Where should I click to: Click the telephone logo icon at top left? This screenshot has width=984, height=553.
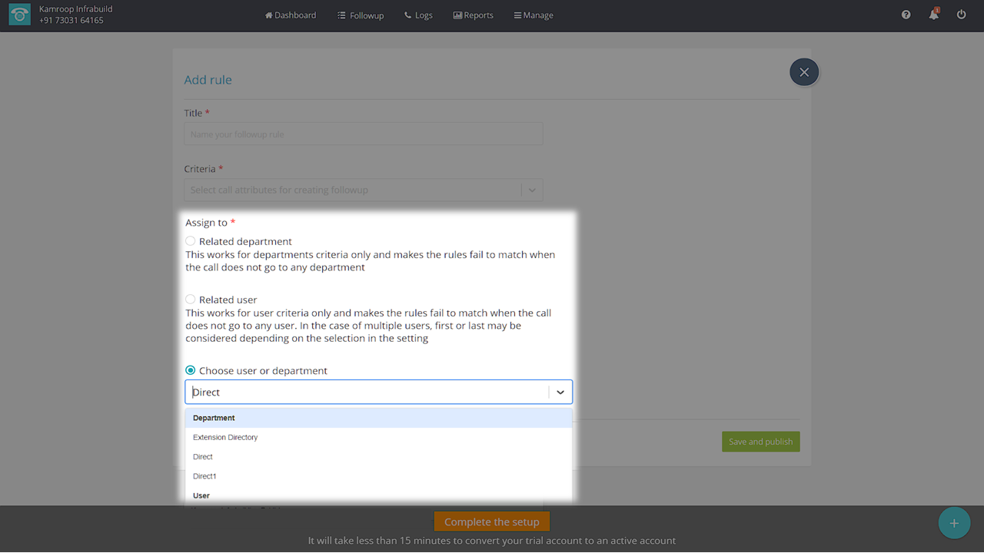click(20, 15)
